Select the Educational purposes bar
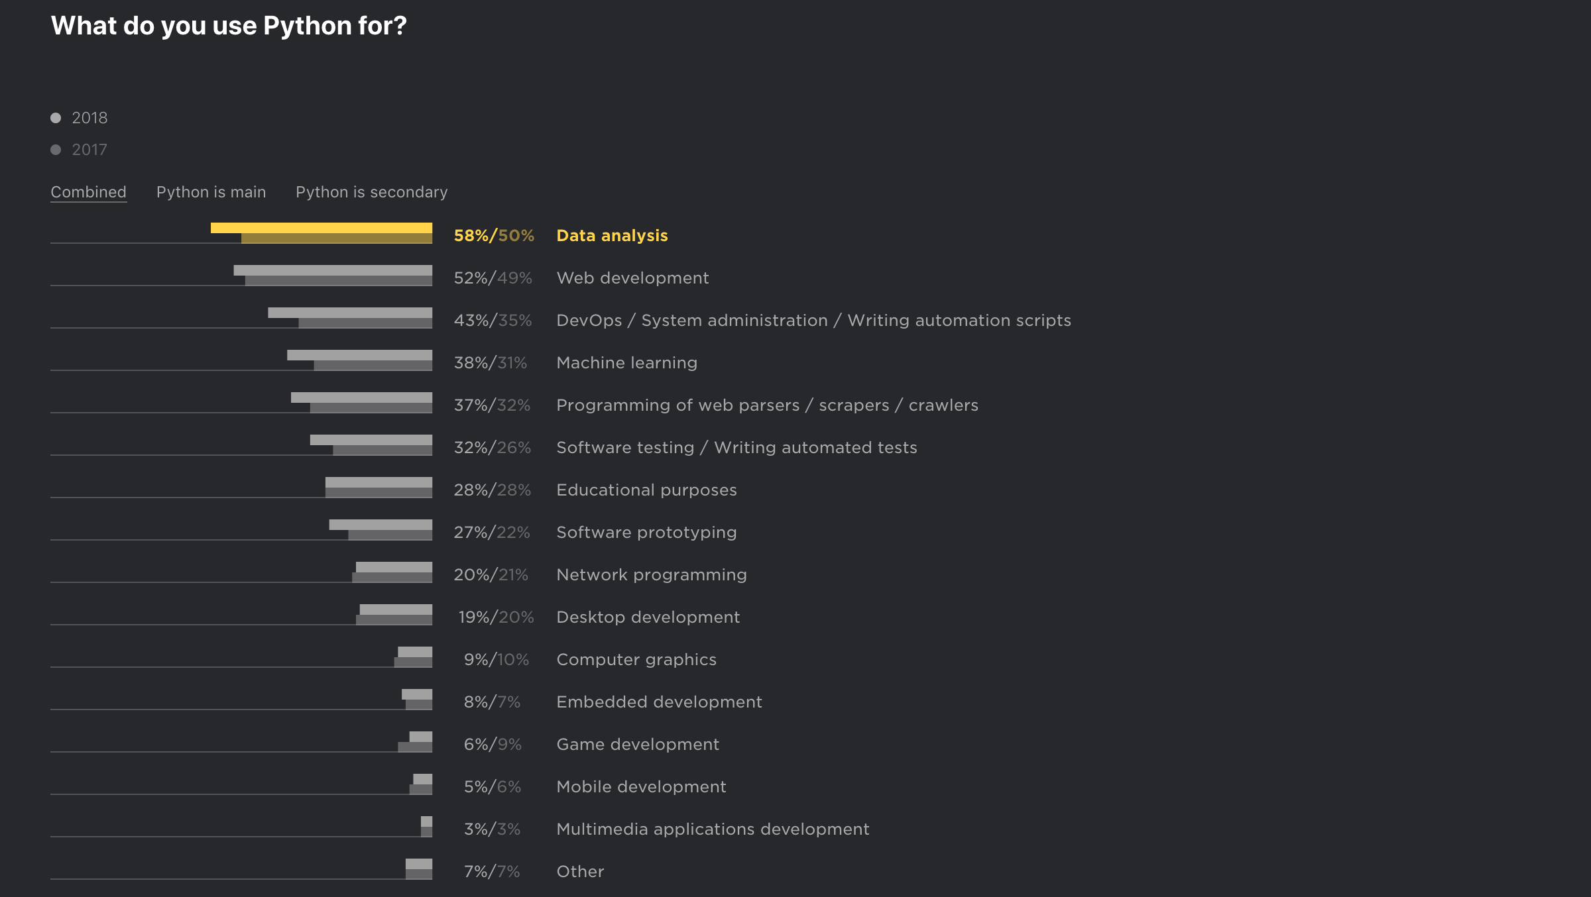The height and width of the screenshot is (897, 1591). coord(379,487)
